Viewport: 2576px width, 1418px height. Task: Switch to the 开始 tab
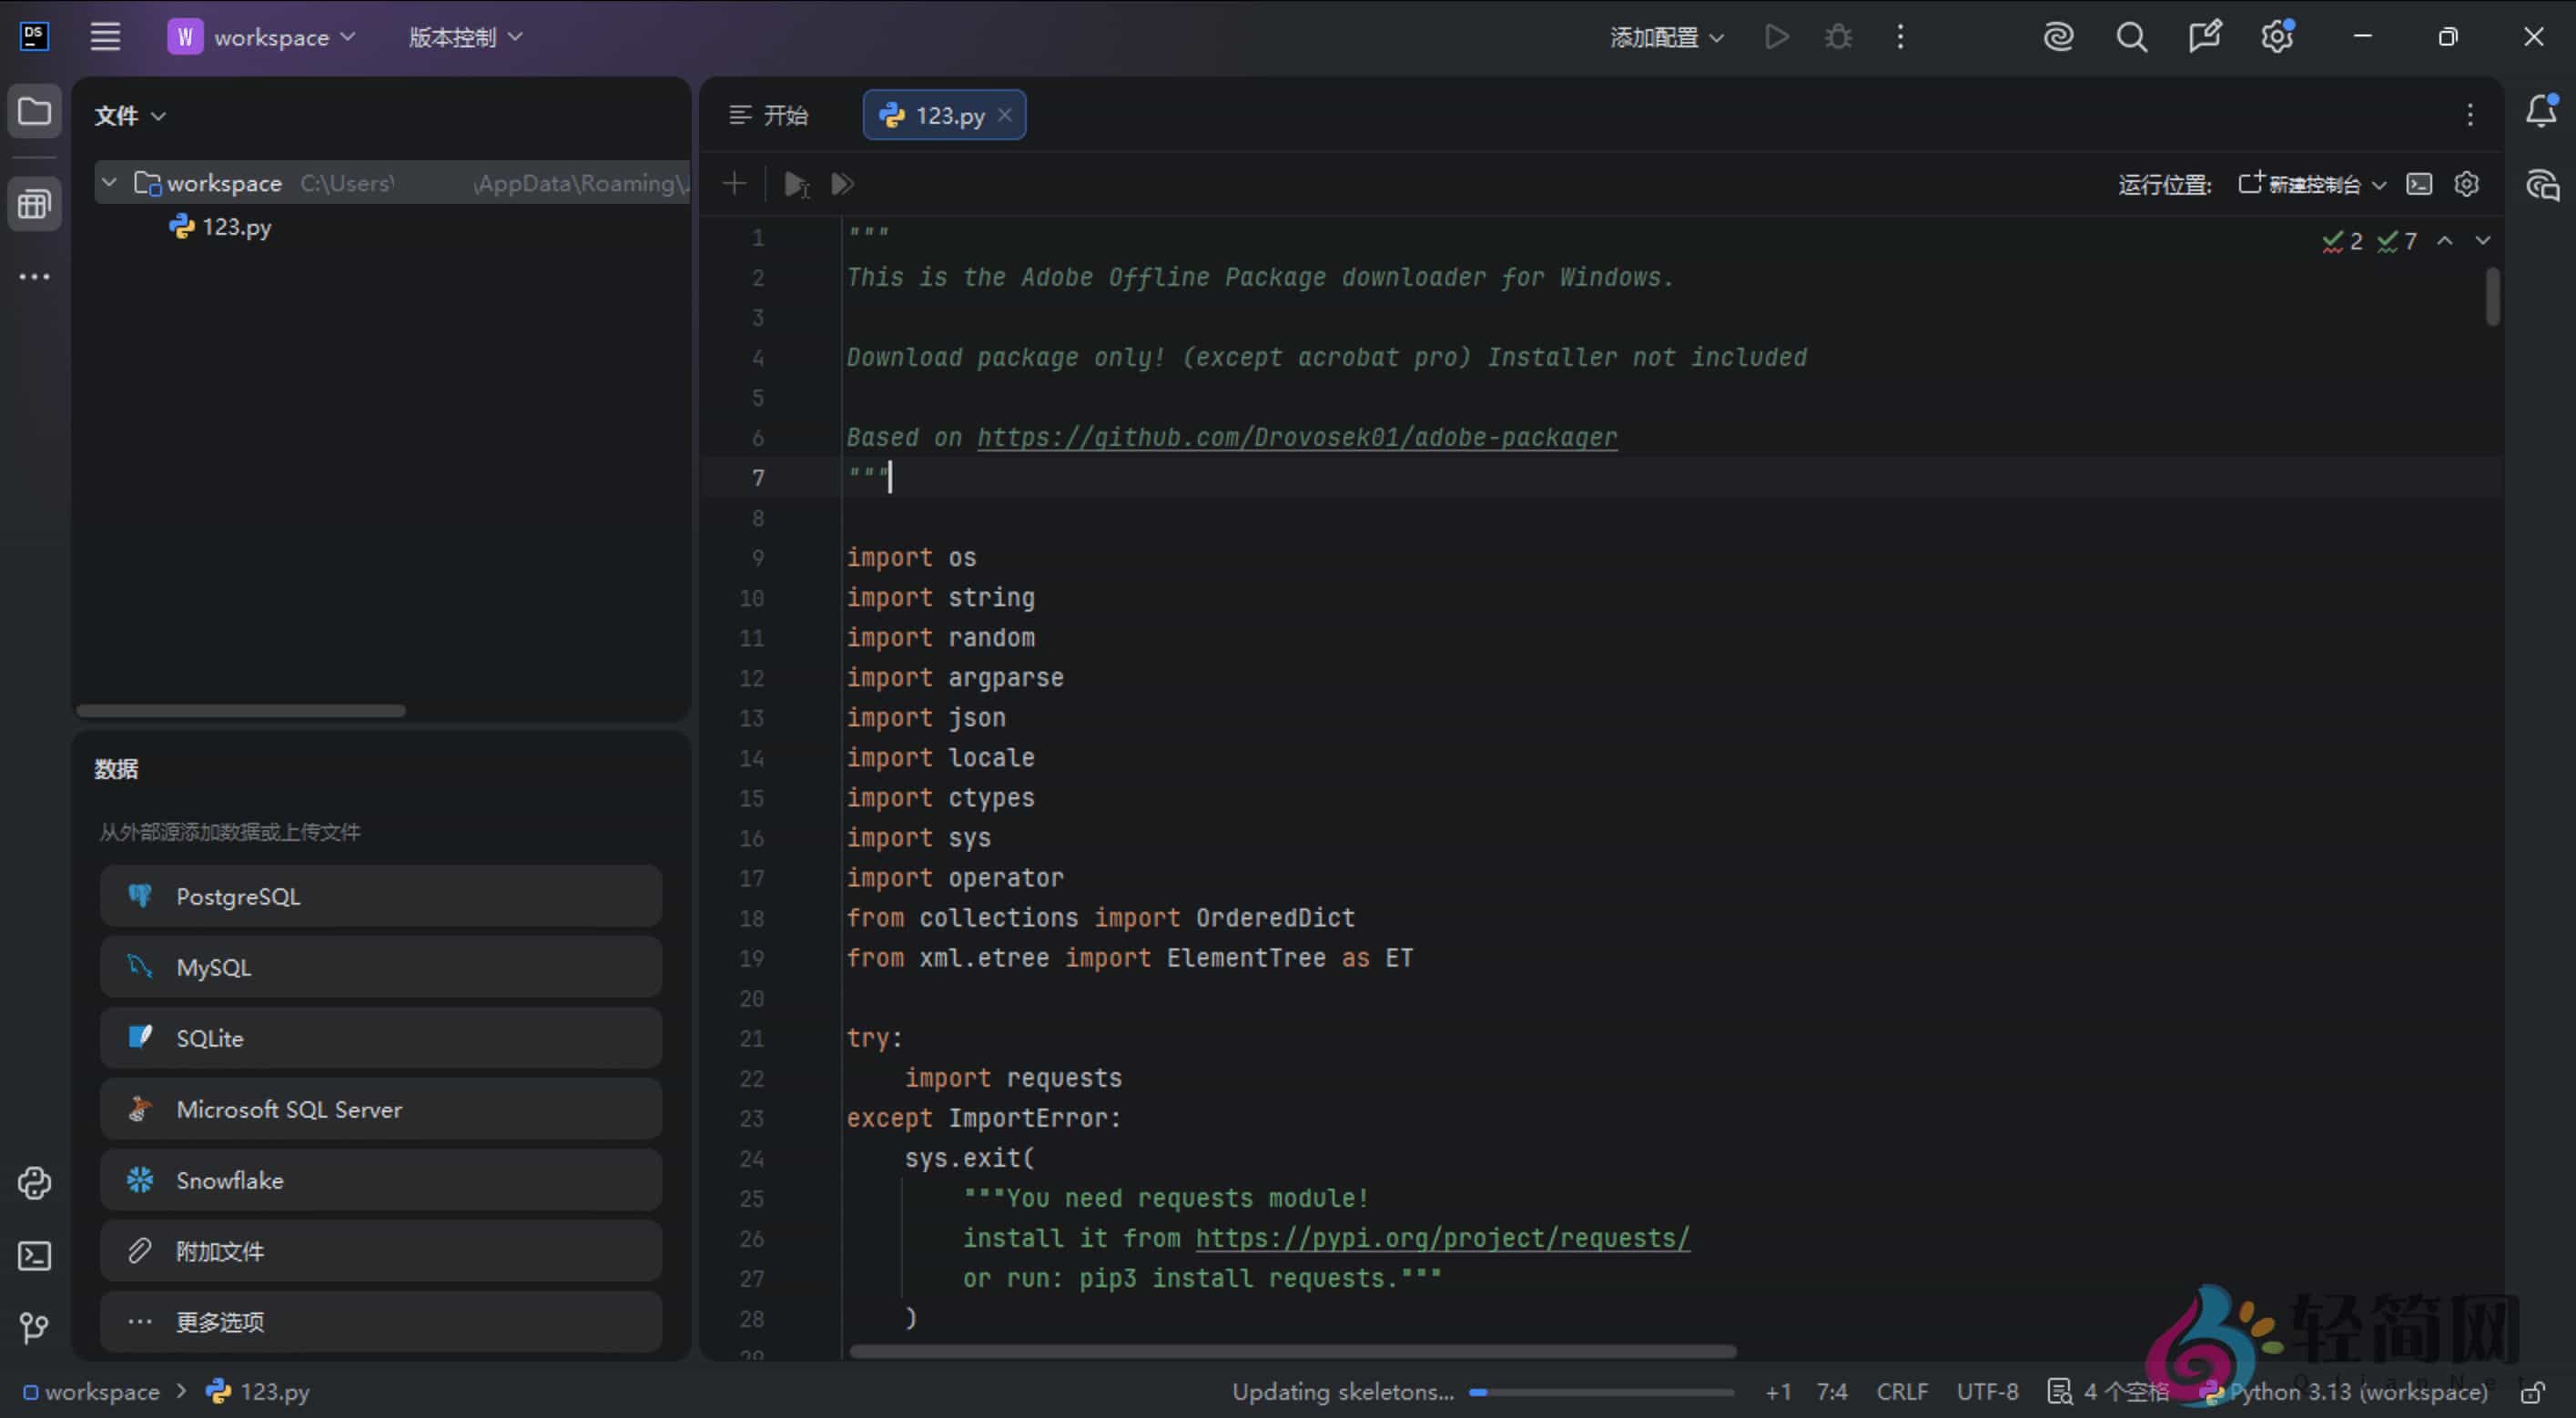[x=785, y=114]
